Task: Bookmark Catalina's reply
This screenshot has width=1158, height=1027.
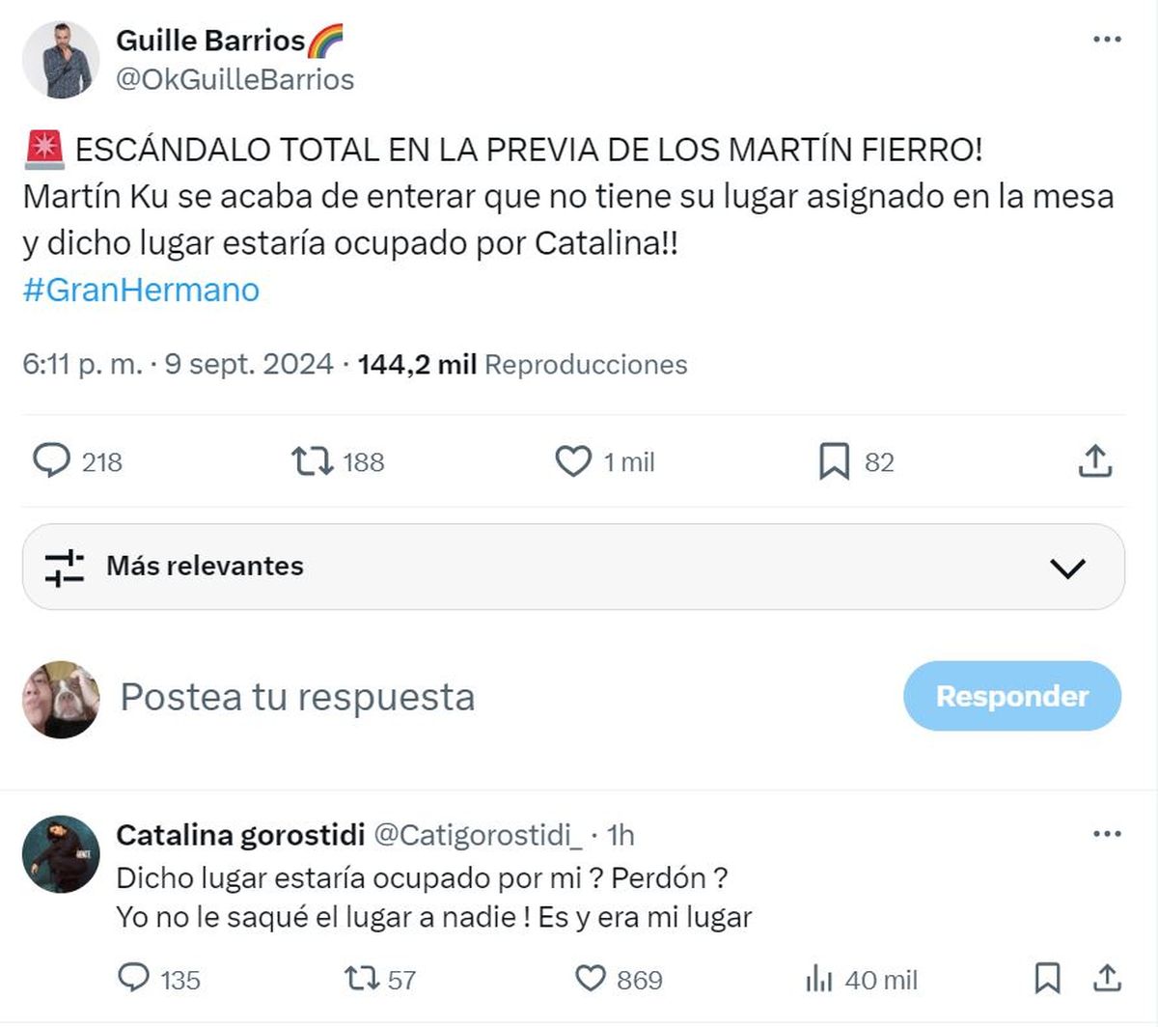Action: 1045,980
